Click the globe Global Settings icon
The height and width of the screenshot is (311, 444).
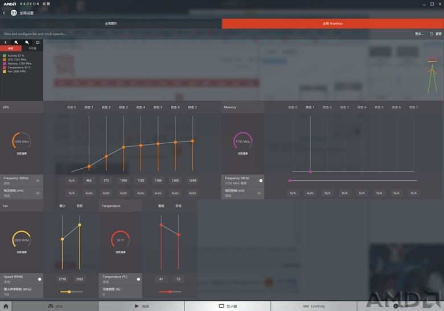14,13
